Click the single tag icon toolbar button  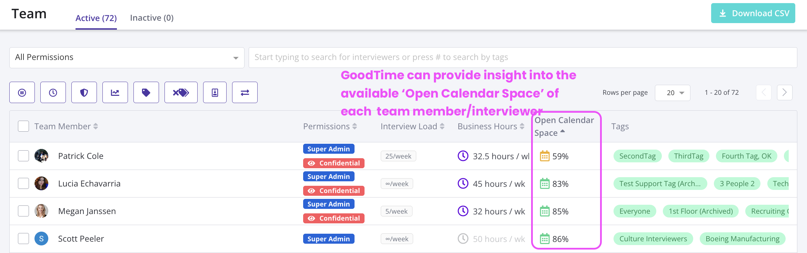click(146, 92)
